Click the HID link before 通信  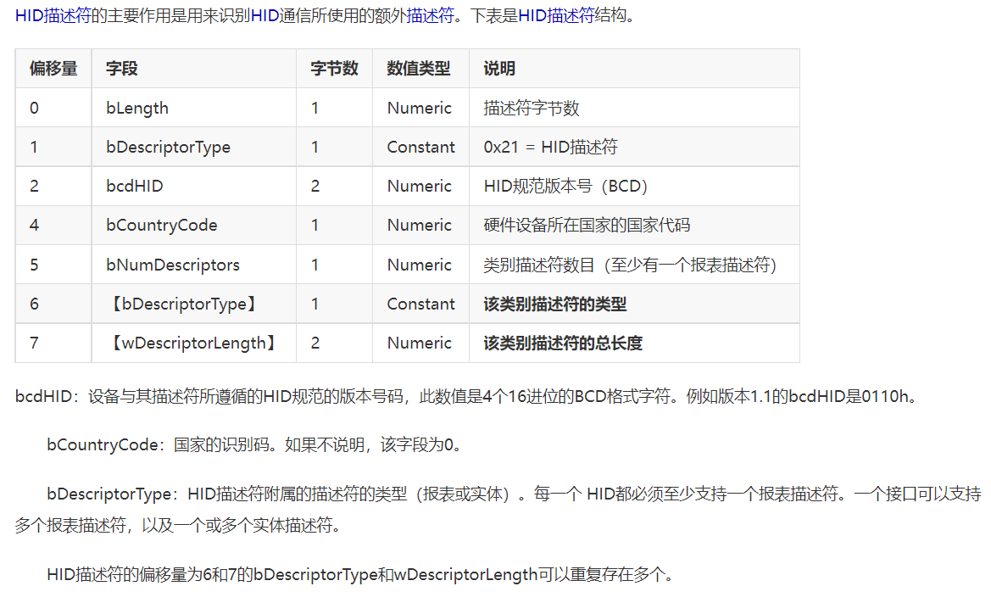[x=265, y=16]
